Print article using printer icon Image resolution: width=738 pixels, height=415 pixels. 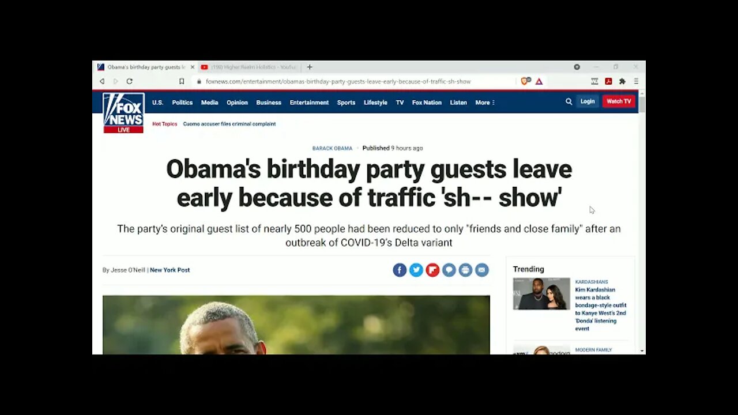point(465,270)
